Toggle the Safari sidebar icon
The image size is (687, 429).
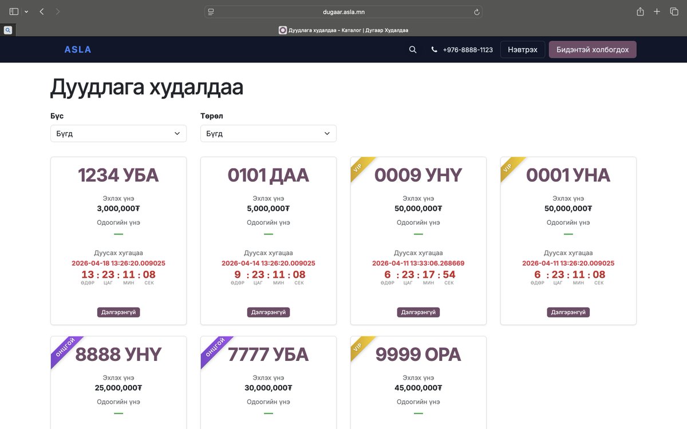coord(14,11)
